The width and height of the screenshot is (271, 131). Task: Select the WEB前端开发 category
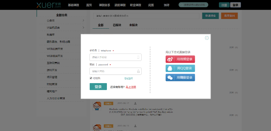coord(55,49)
